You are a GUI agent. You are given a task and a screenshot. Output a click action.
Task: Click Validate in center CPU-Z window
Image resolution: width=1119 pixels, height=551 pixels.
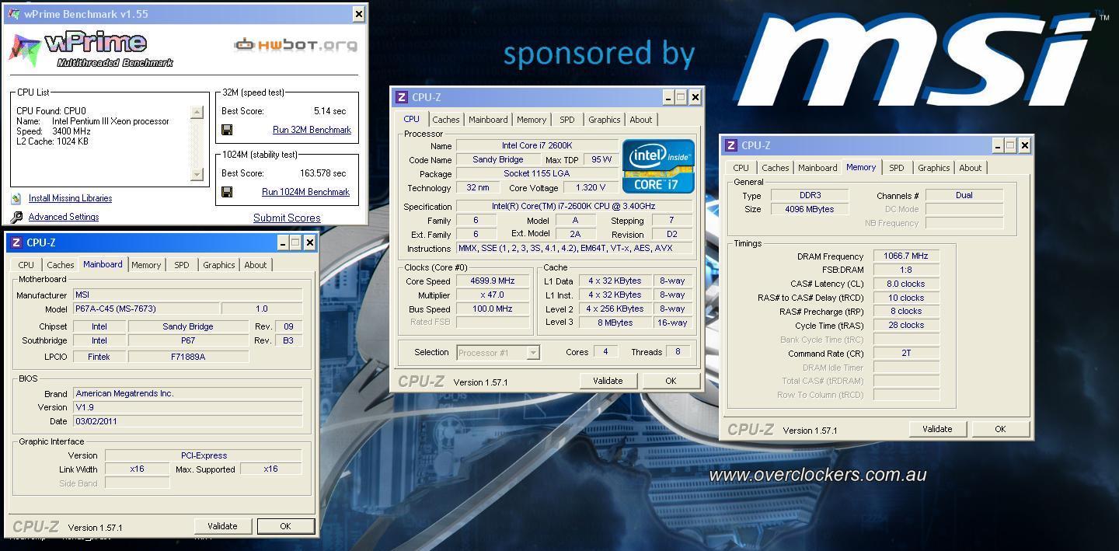[x=608, y=381]
